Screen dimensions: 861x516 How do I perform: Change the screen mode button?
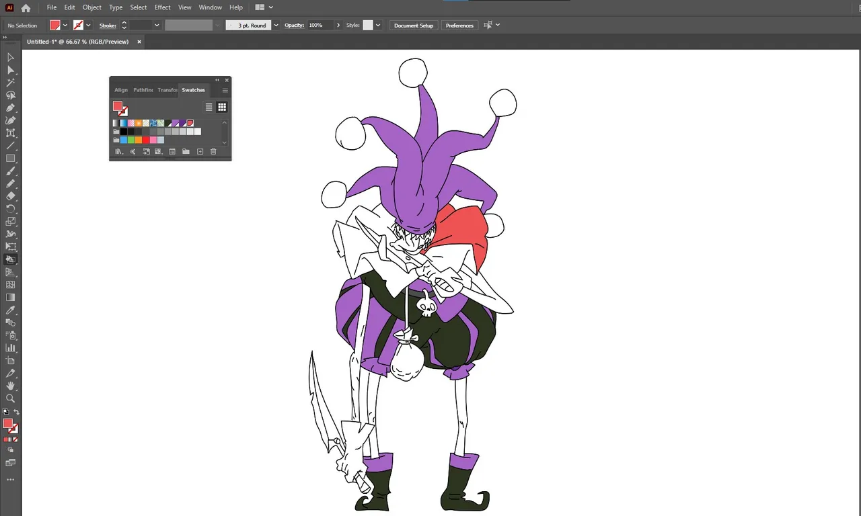coord(10,463)
